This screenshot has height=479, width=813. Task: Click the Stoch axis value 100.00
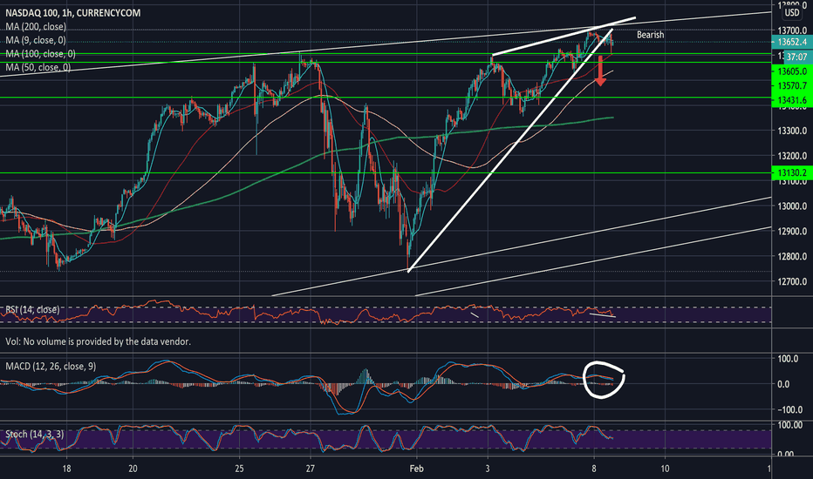point(790,425)
